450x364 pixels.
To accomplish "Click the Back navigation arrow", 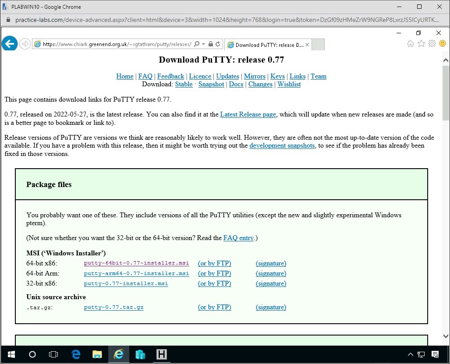I will coord(9,43).
